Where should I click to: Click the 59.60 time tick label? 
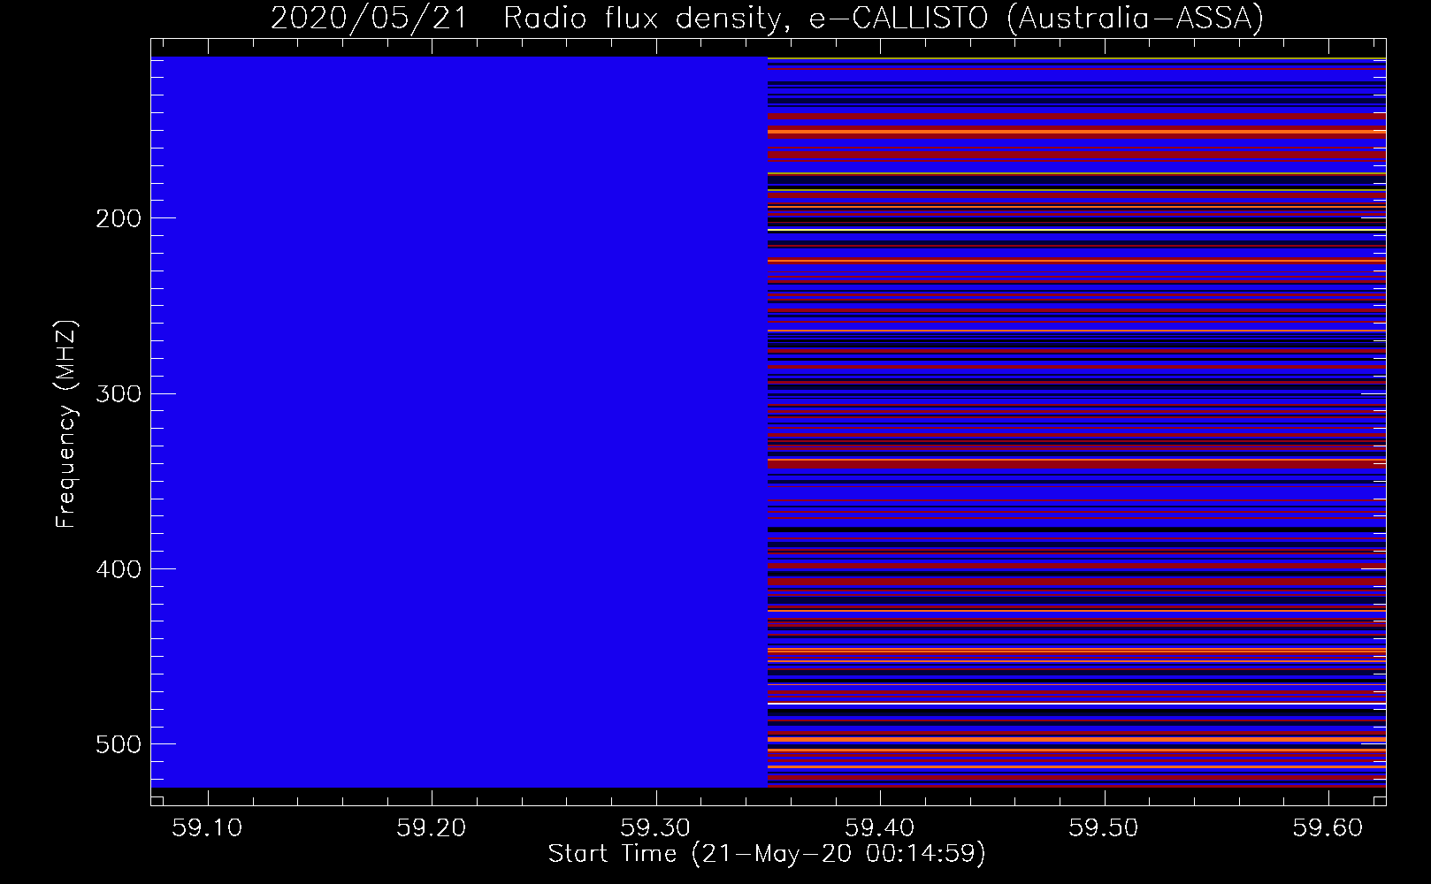(1328, 827)
